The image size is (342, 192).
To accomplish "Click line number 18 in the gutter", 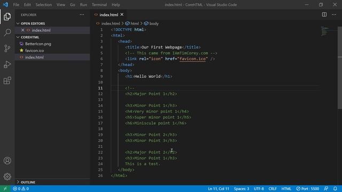I will pos(100,129).
